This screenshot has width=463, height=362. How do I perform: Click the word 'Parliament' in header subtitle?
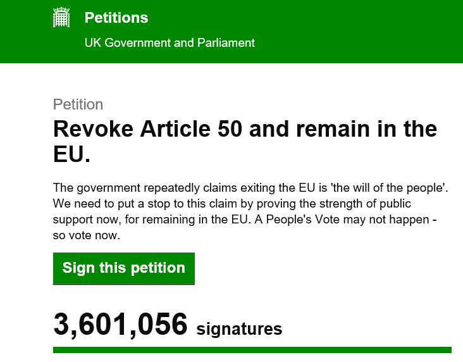coord(226,43)
